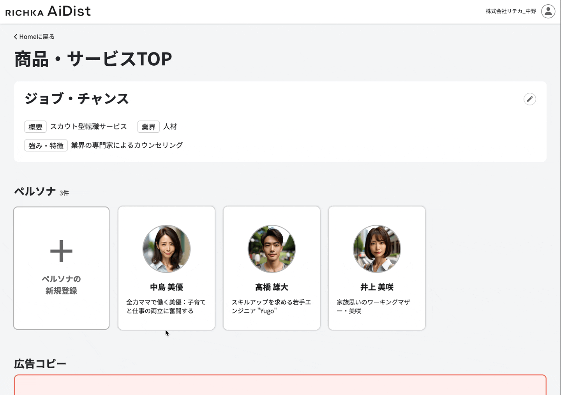Select the 中島 美優 persona name
Image resolution: width=561 pixels, height=395 pixels.
(166, 287)
